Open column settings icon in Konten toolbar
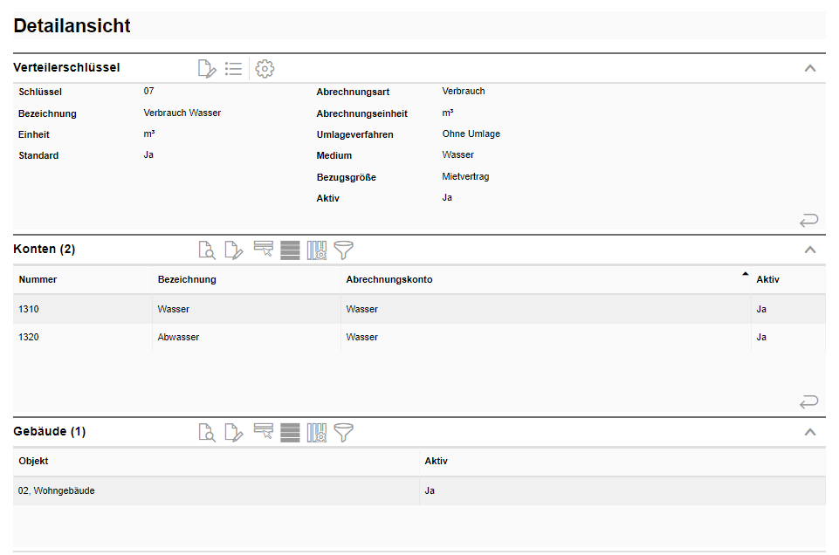The height and width of the screenshot is (555, 839). pyautogui.click(x=316, y=250)
